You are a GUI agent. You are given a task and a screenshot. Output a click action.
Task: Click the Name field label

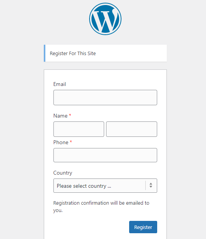60,116
